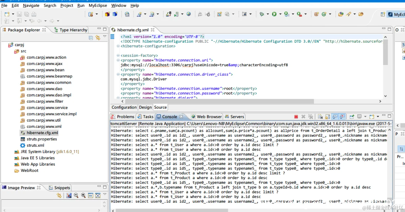Open the Display Selected Console dropdown
The image size is (405, 212).
coord(365,117)
